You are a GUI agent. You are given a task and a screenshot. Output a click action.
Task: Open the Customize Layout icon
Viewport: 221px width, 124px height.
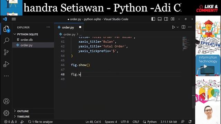pos(173,19)
